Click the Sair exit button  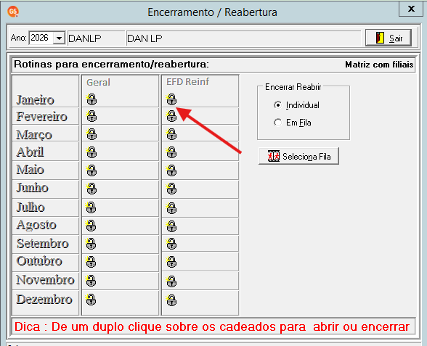click(x=388, y=38)
